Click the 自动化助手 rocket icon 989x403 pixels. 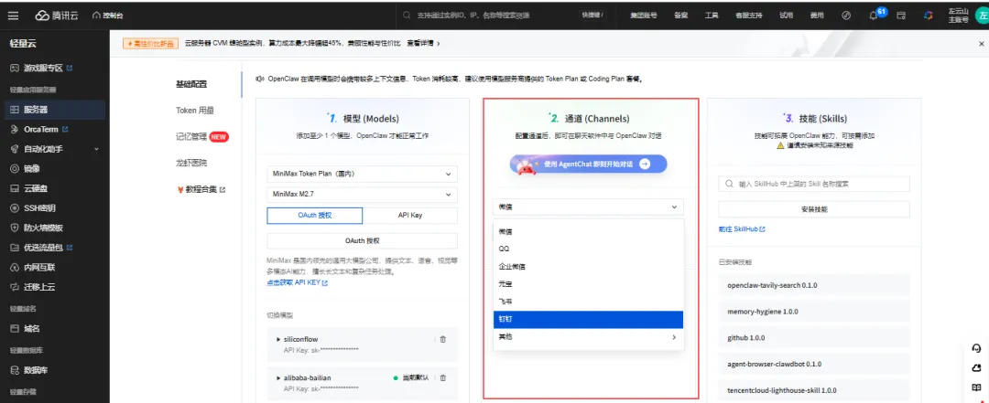(x=15, y=149)
